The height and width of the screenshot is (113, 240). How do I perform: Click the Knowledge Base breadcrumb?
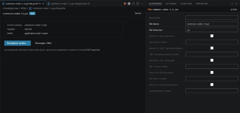click(x=10, y=8)
